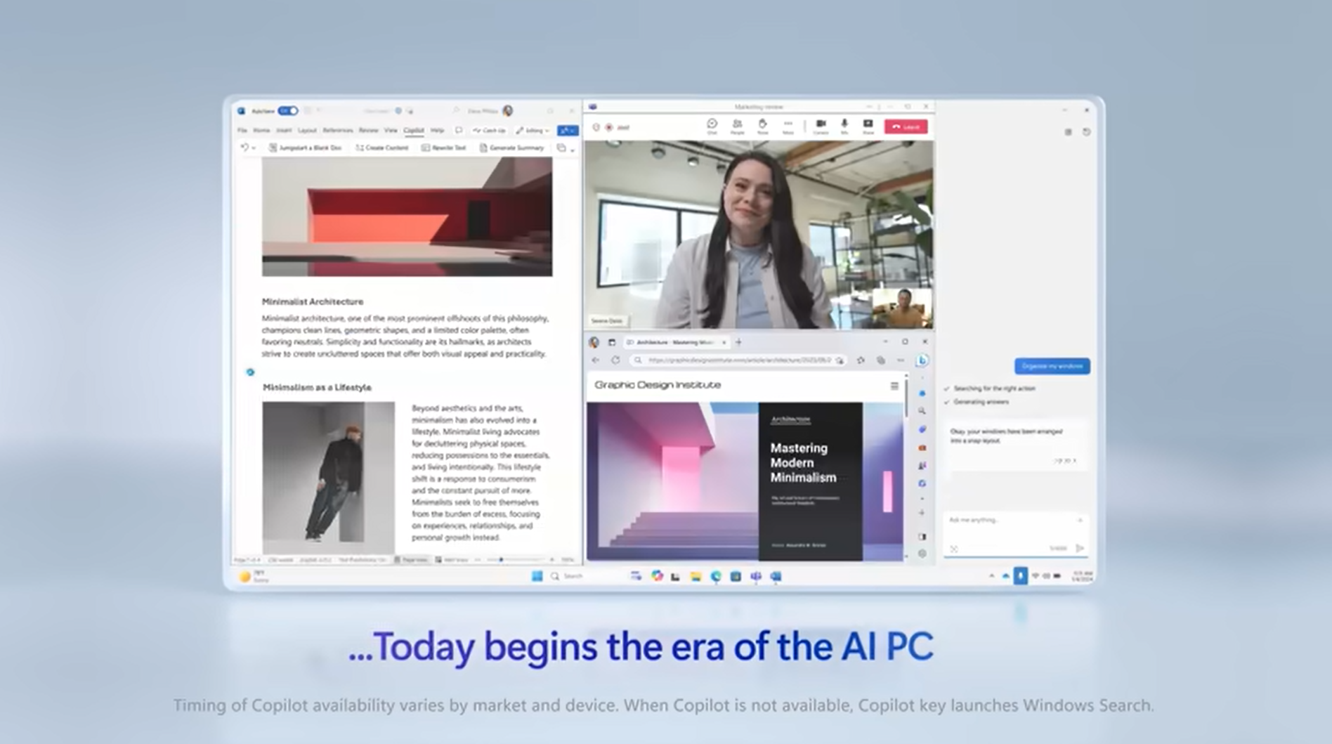This screenshot has height=744, width=1332.
Task: Toggle the Mic in Teams meeting
Action: coord(844,126)
